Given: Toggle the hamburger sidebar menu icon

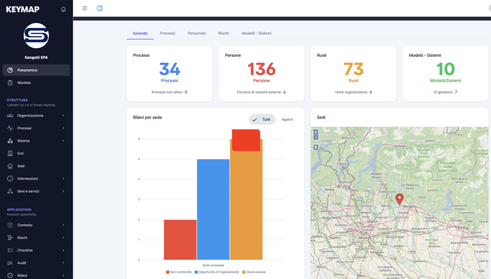Looking at the screenshot, I should tap(85, 8).
